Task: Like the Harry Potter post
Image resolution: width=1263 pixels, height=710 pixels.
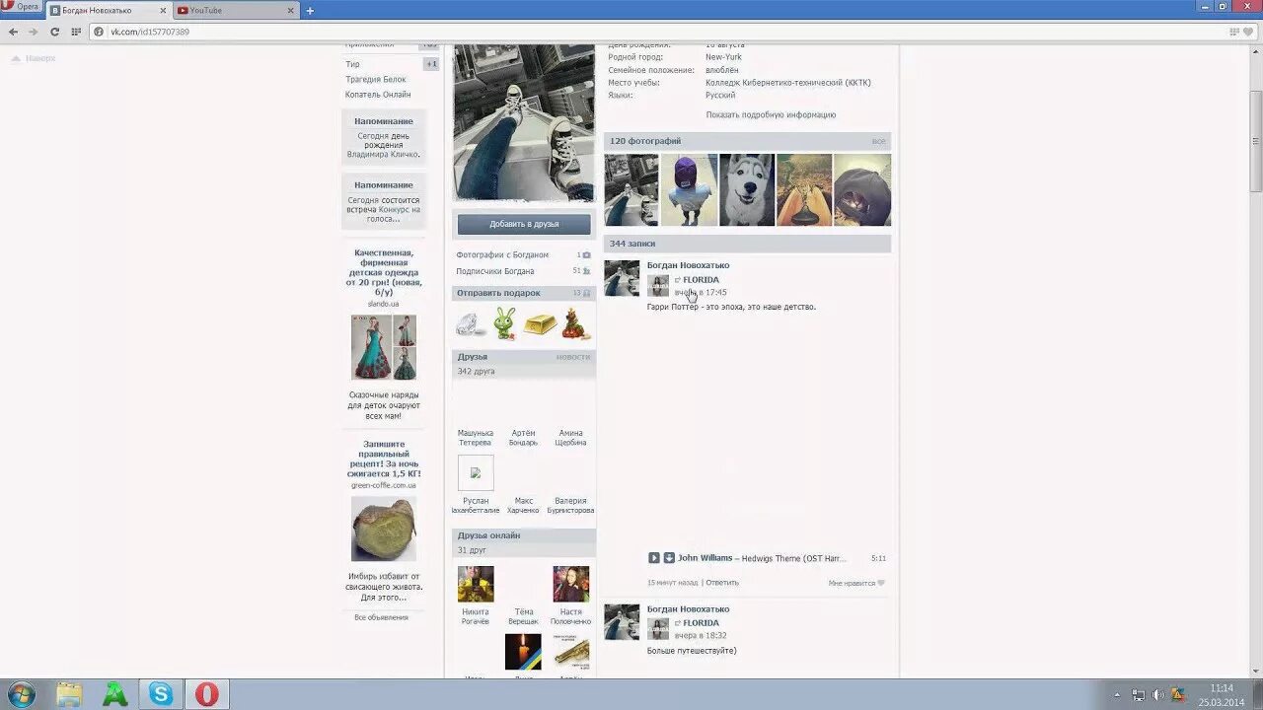Action: coord(856,583)
